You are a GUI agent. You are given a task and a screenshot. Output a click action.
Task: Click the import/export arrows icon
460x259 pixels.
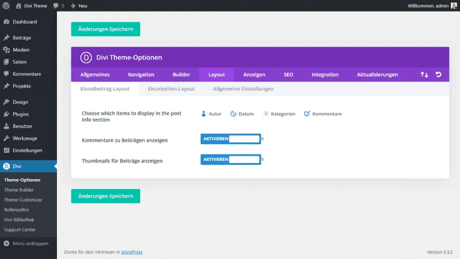click(424, 75)
